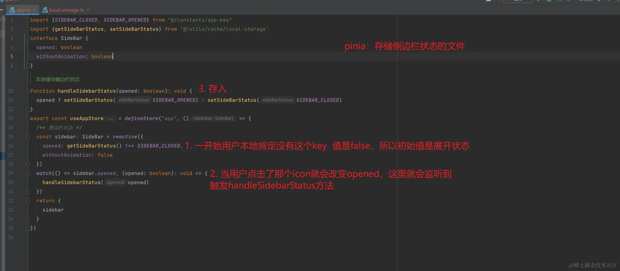This screenshot has width=620, height=271.
Task: Click setSideBarStatus in the line 2 import
Action: click(134, 29)
